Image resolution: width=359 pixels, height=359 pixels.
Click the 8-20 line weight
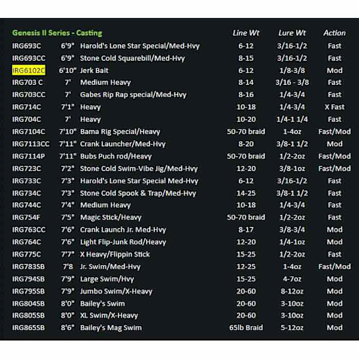click(x=246, y=144)
